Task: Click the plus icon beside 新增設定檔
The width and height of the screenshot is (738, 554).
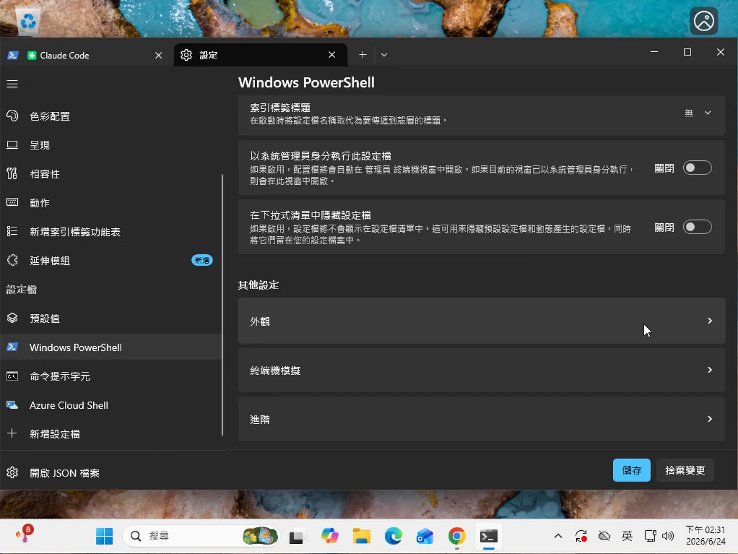Action: coord(12,433)
